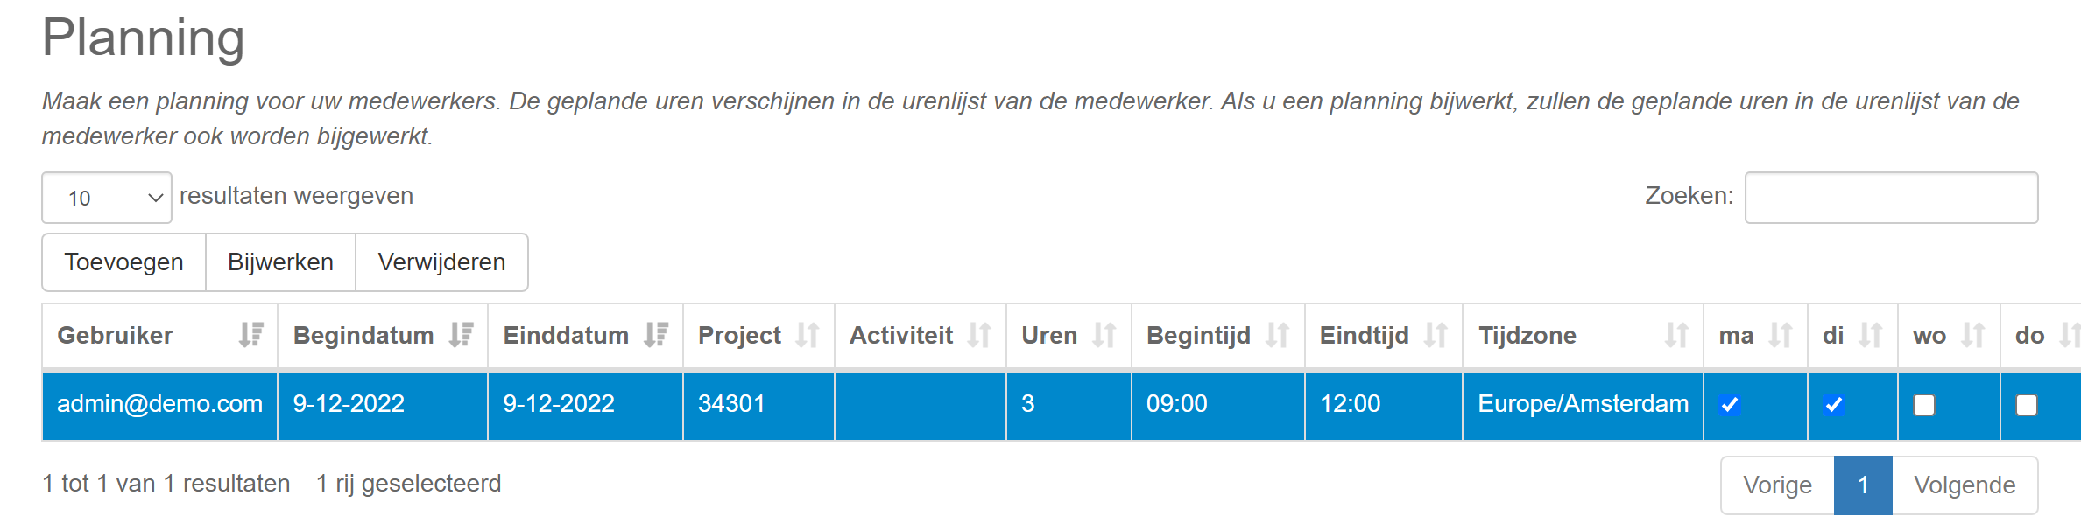
Task: Uncheck the di (Tuesday) checkbox
Action: tap(1834, 405)
